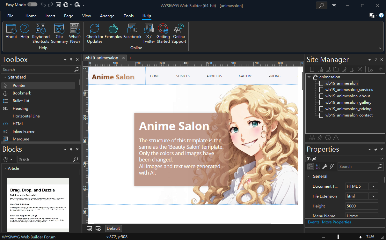Toggle alphabetical sort in Properties panel
Viewport: 386px width, 240px height.
[318, 167]
